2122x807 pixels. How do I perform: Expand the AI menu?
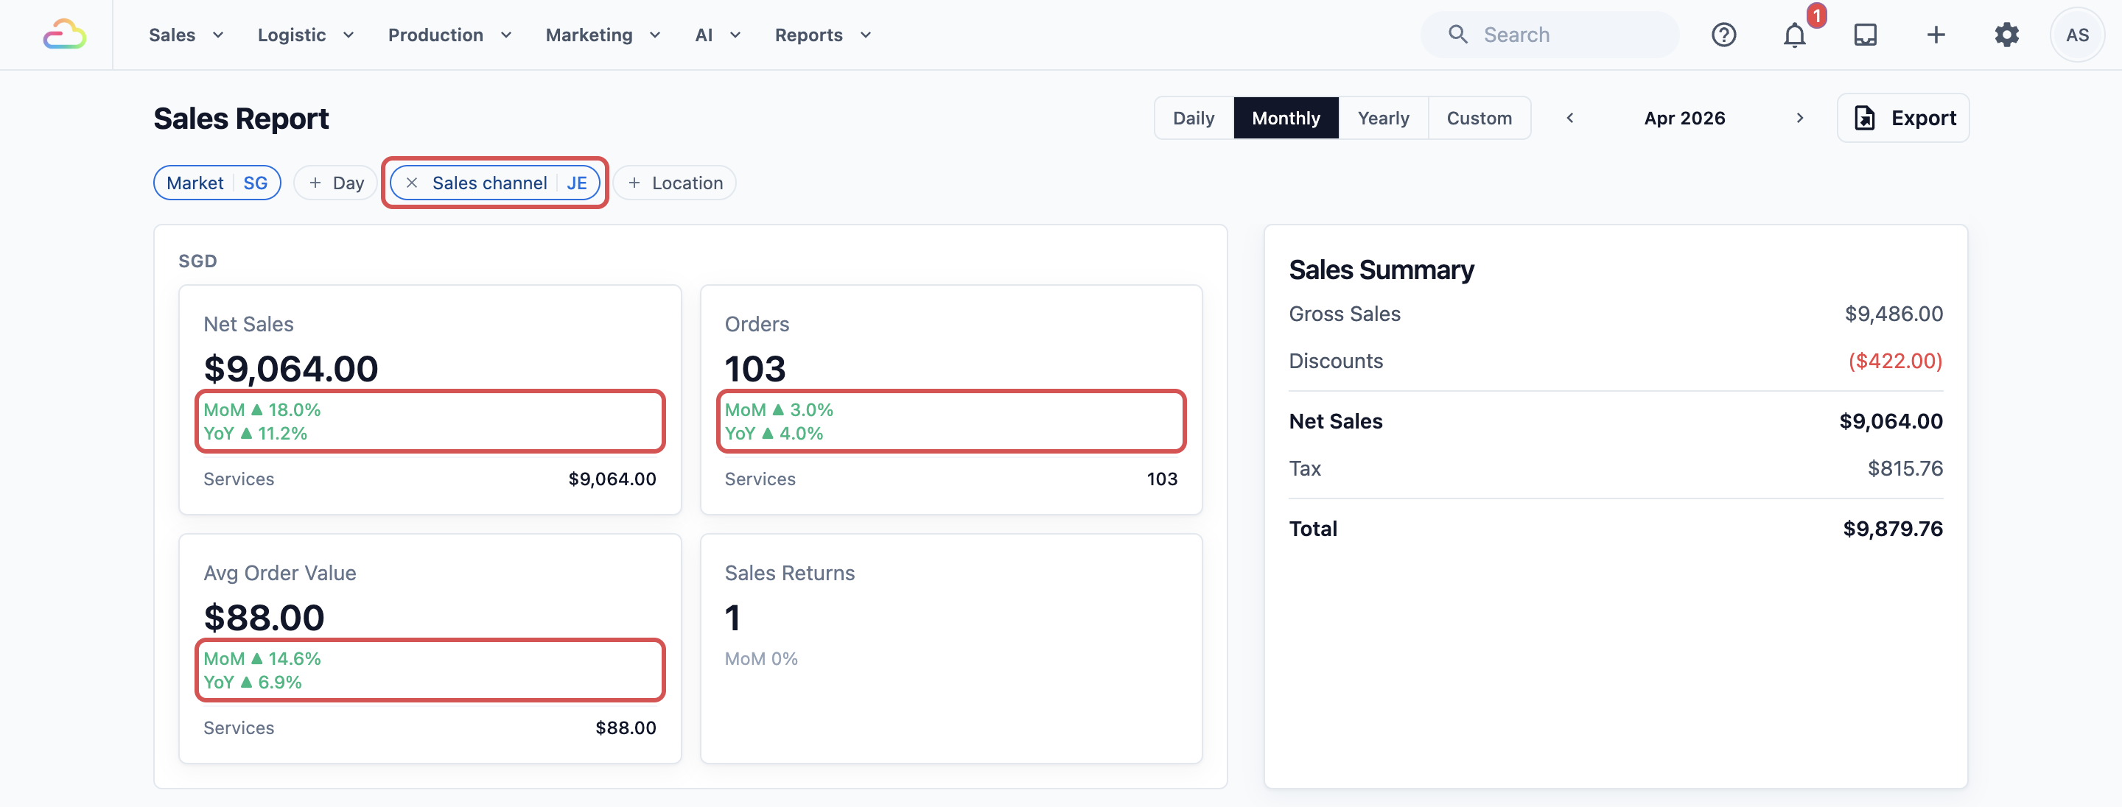(x=718, y=35)
